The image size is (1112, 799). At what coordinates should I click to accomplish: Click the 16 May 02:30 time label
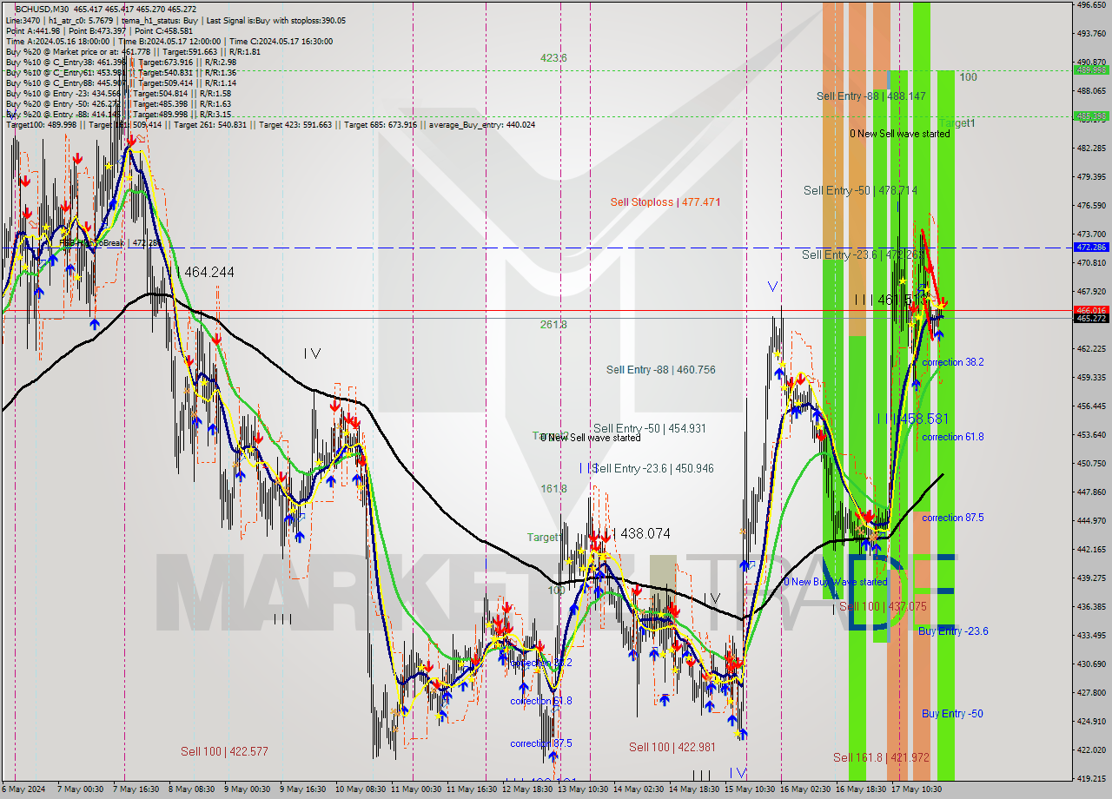click(806, 789)
